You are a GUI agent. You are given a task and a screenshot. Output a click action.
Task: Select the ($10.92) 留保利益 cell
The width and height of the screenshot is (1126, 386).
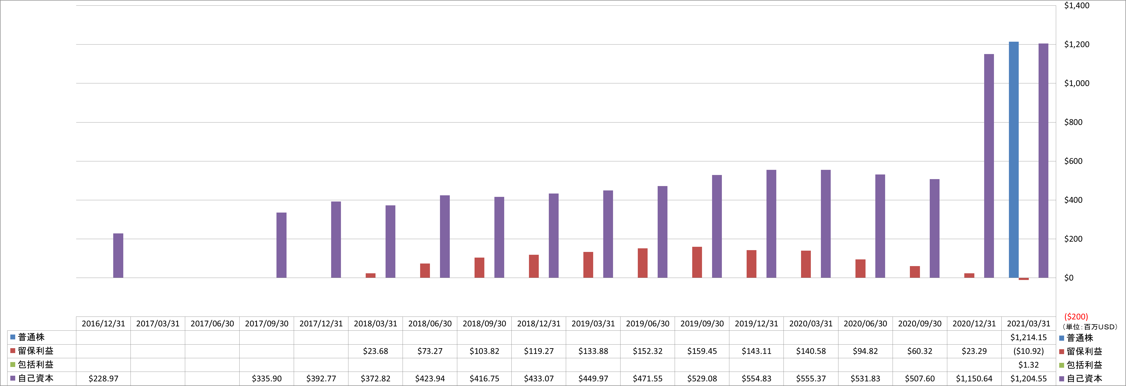point(1029,351)
